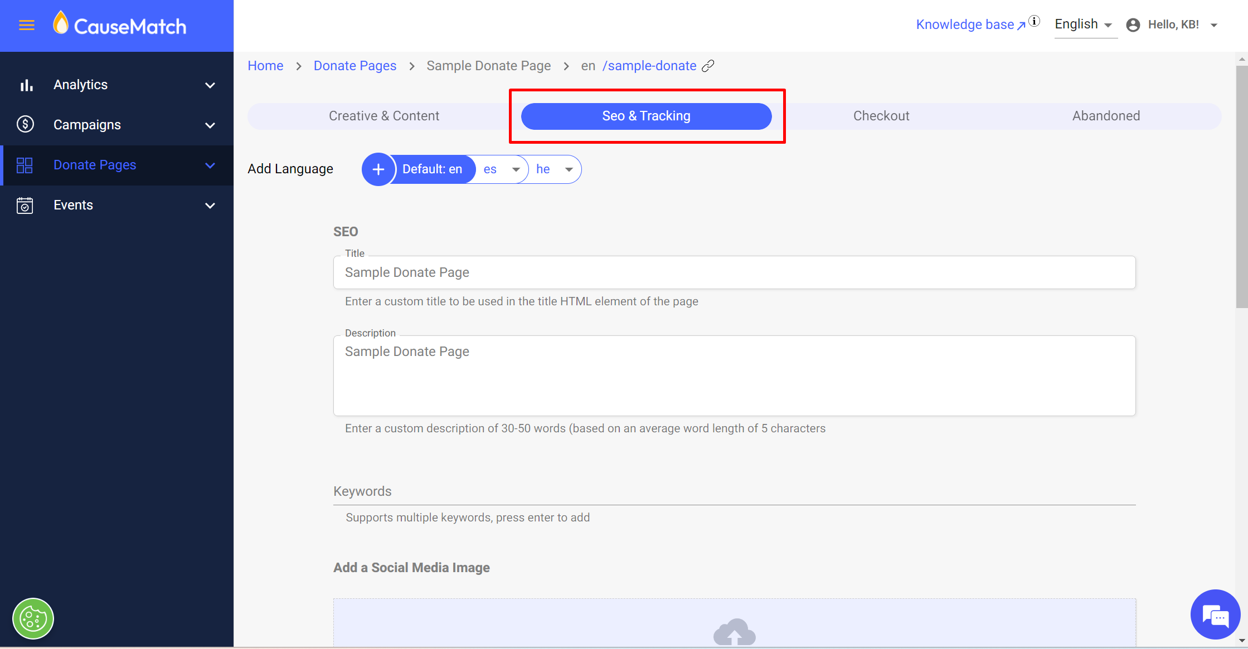Copy page link via chain icon
Viewport: 1248px width, 649px height.
click(708, 66)
